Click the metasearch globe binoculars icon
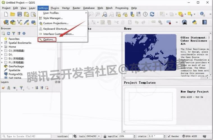 (x=184, y=22)
